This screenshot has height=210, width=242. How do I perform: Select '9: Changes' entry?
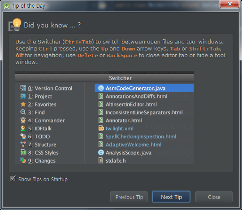pos(42,161)
